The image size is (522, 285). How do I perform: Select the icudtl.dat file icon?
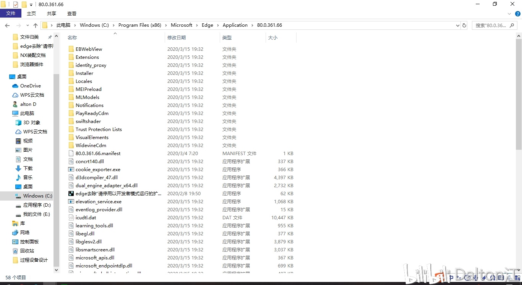tap(71, 217)
